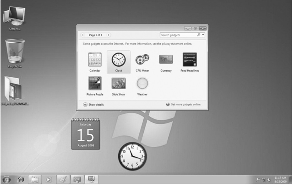
Task: Choose the Picture Puzzle gadget
Action: click(95, 86)
